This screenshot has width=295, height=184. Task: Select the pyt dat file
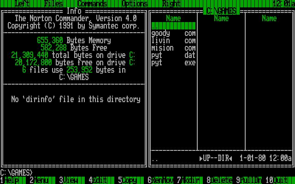(x=173, y=55)
